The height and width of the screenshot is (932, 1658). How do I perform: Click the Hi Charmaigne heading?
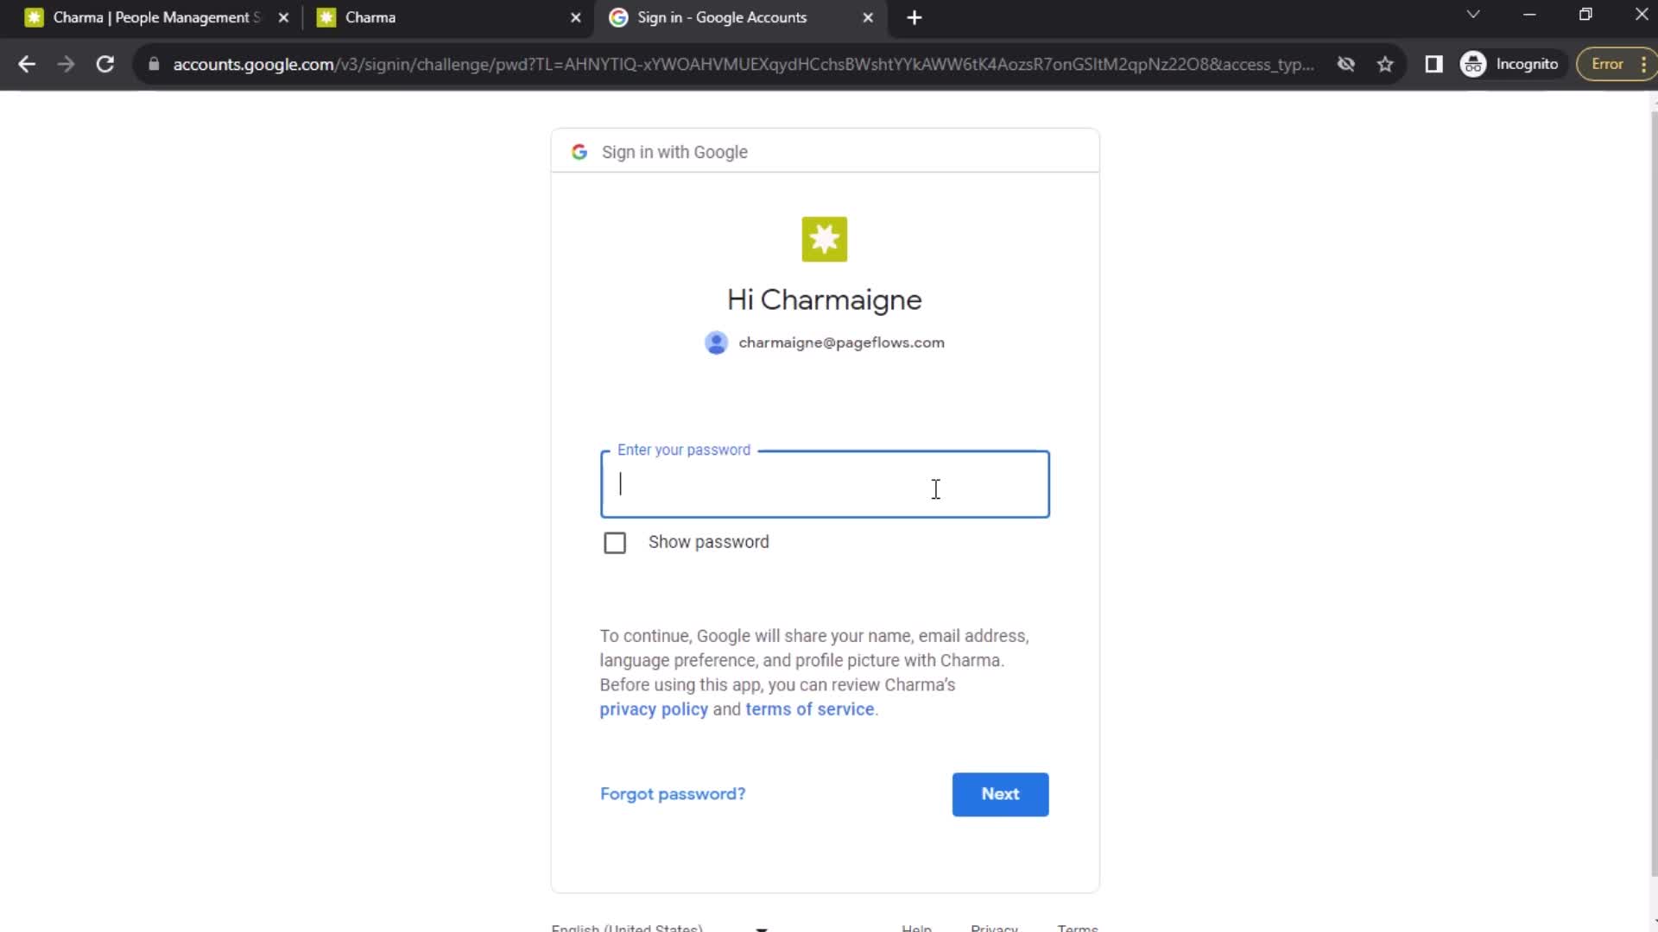(x=825, y=299)
